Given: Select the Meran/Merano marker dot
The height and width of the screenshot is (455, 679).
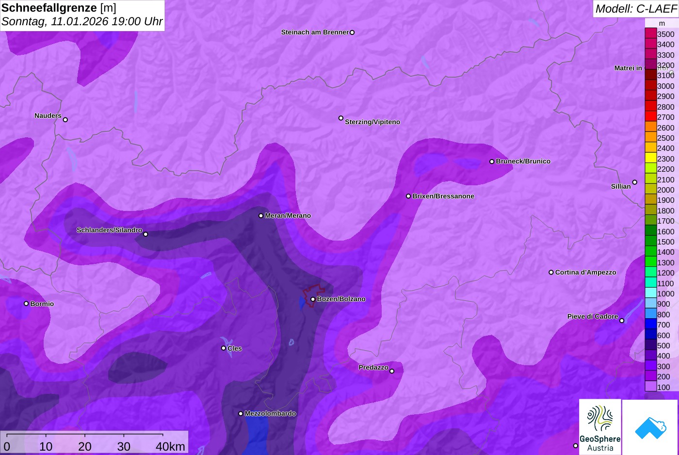Looking at the screenshot, I should [x=261, y=216].
